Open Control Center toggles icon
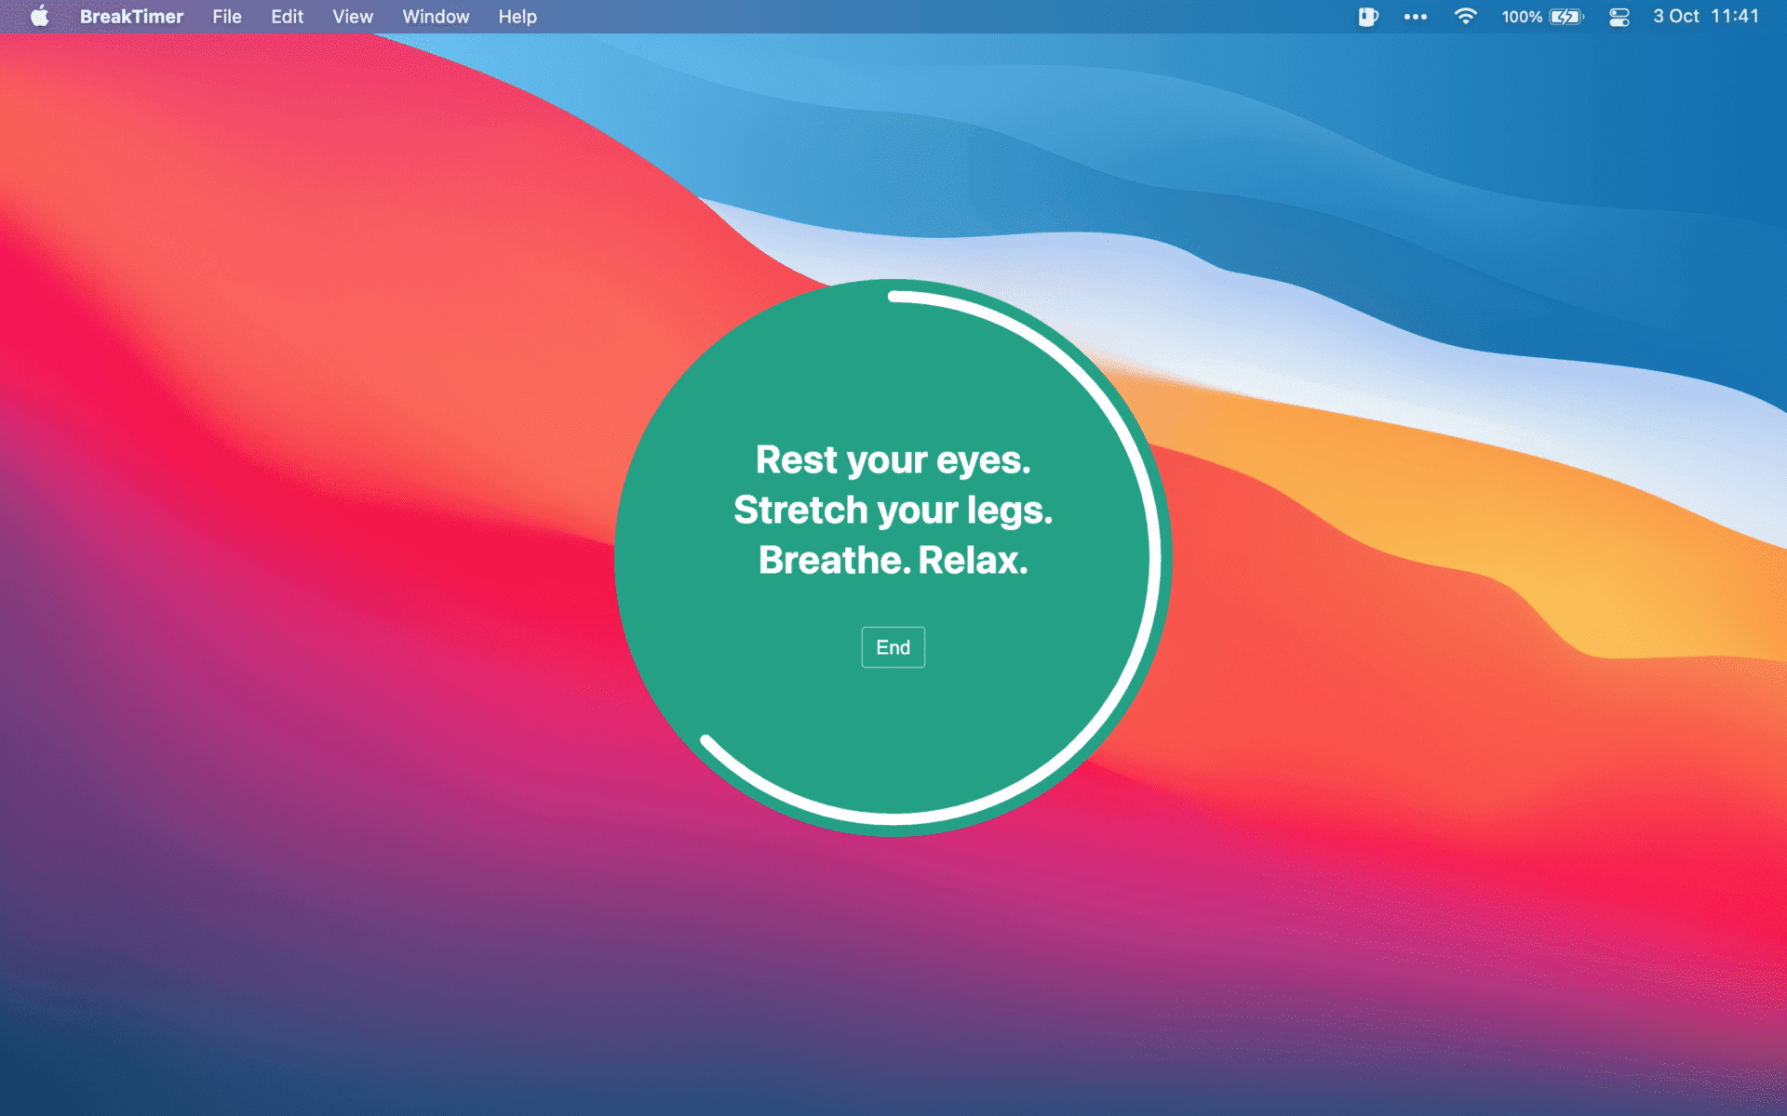Image resolution: width=1787 pixels, height=1116 pixels. [1619, 17]
